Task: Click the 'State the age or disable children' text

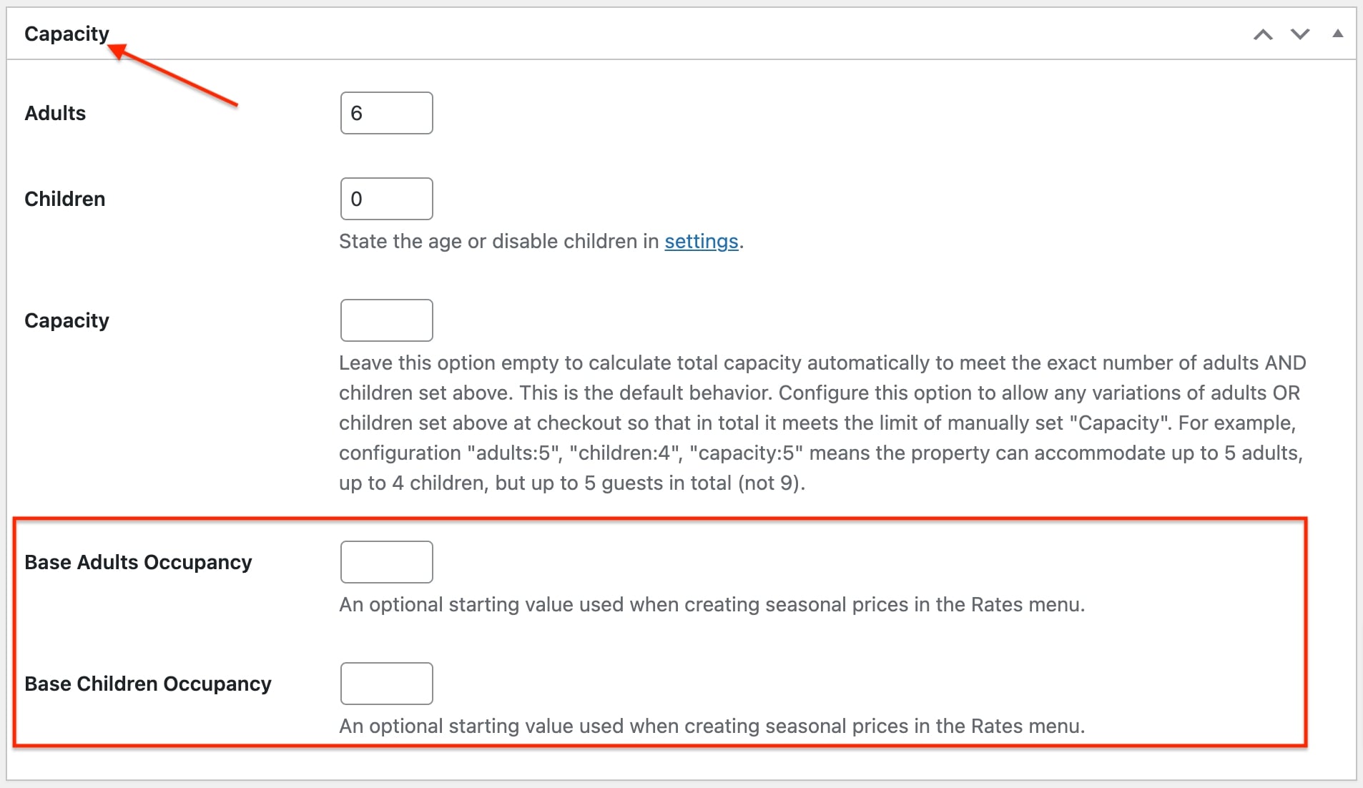Action: pos(499,242)
